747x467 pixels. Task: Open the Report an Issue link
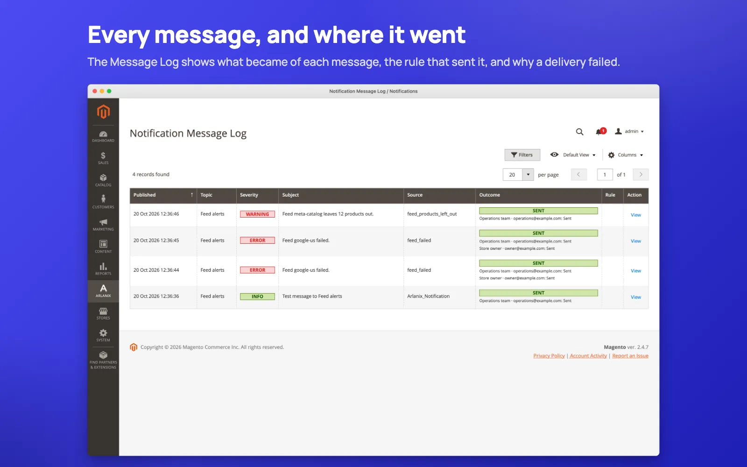click(x=630, y=356)
